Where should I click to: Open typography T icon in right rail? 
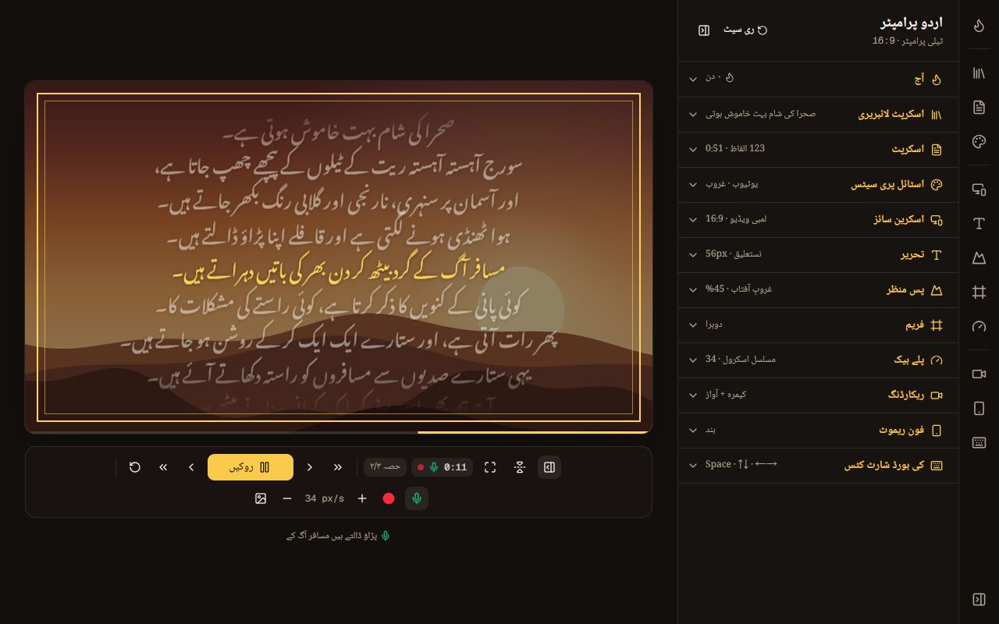(x=979, y=224)
